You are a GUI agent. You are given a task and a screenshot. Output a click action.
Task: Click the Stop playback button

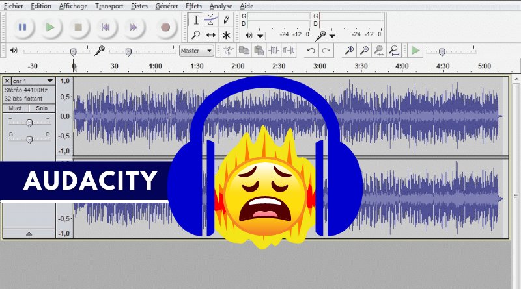click(78, 27)
